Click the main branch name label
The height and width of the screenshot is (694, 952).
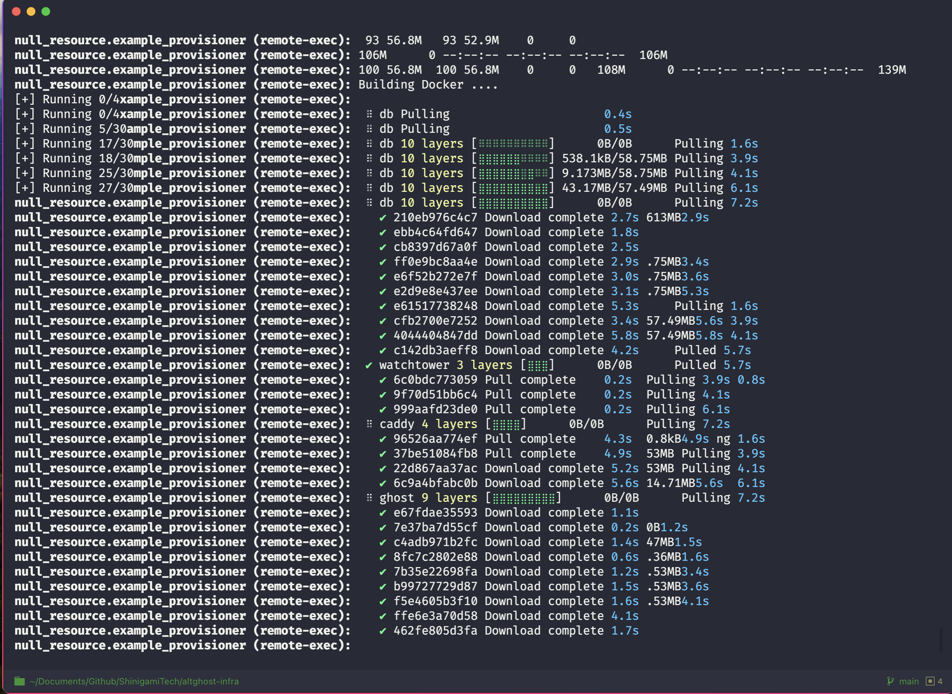909,681
